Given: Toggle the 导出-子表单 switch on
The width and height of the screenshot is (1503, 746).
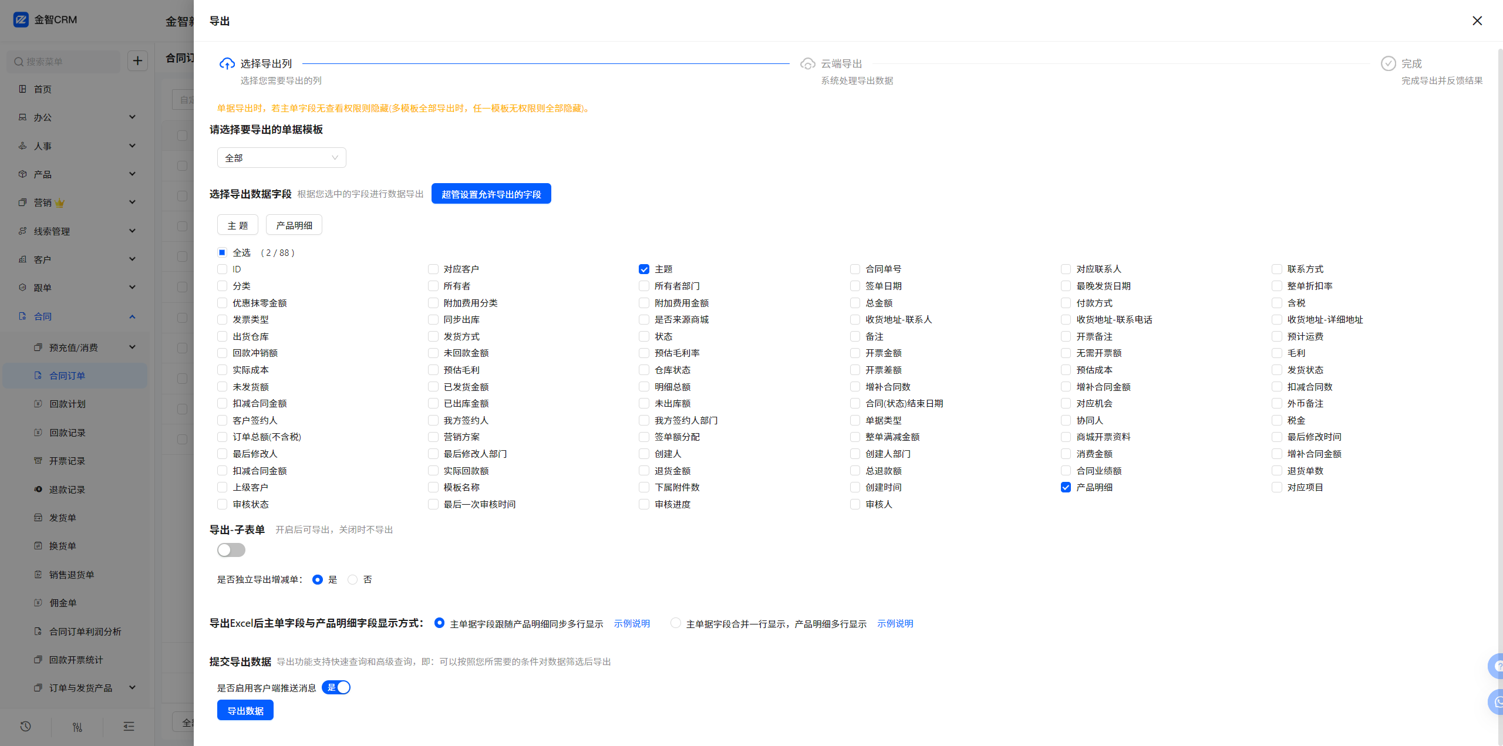Looking at the screenshot, I should 231,550.
